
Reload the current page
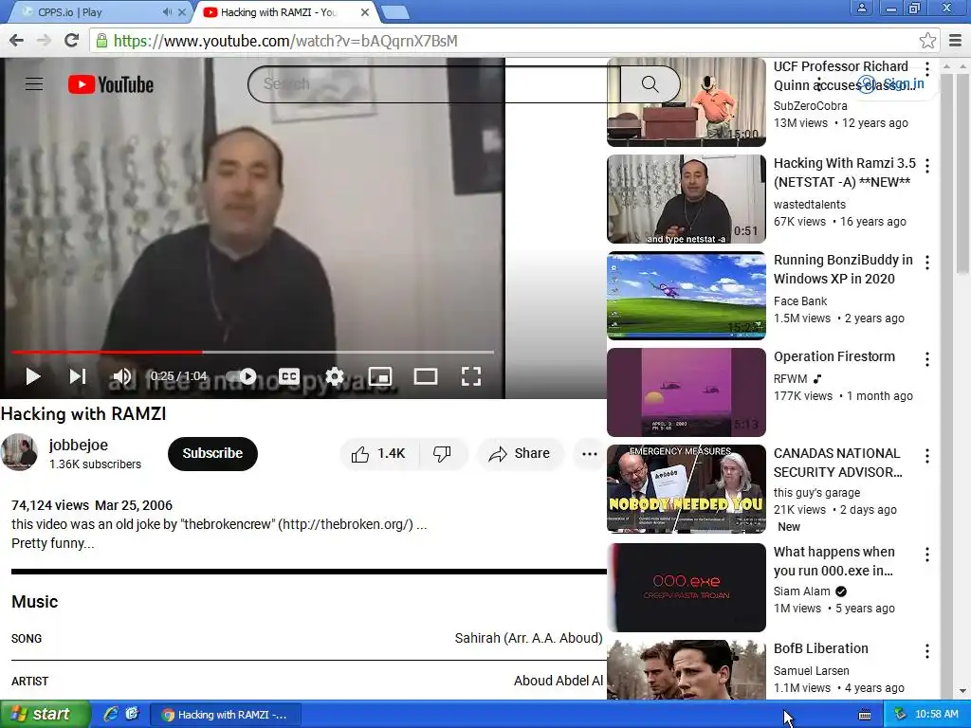(71, 40)
